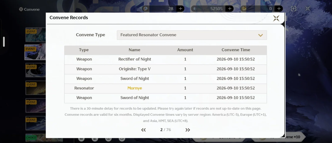Click the Convene time in the Rectifier of Night row
This screenshot has width=332, height=143.
click(236, 59)
